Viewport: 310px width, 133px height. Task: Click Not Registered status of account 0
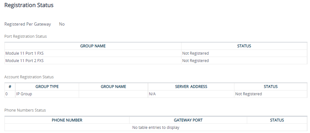click(248, 94)
